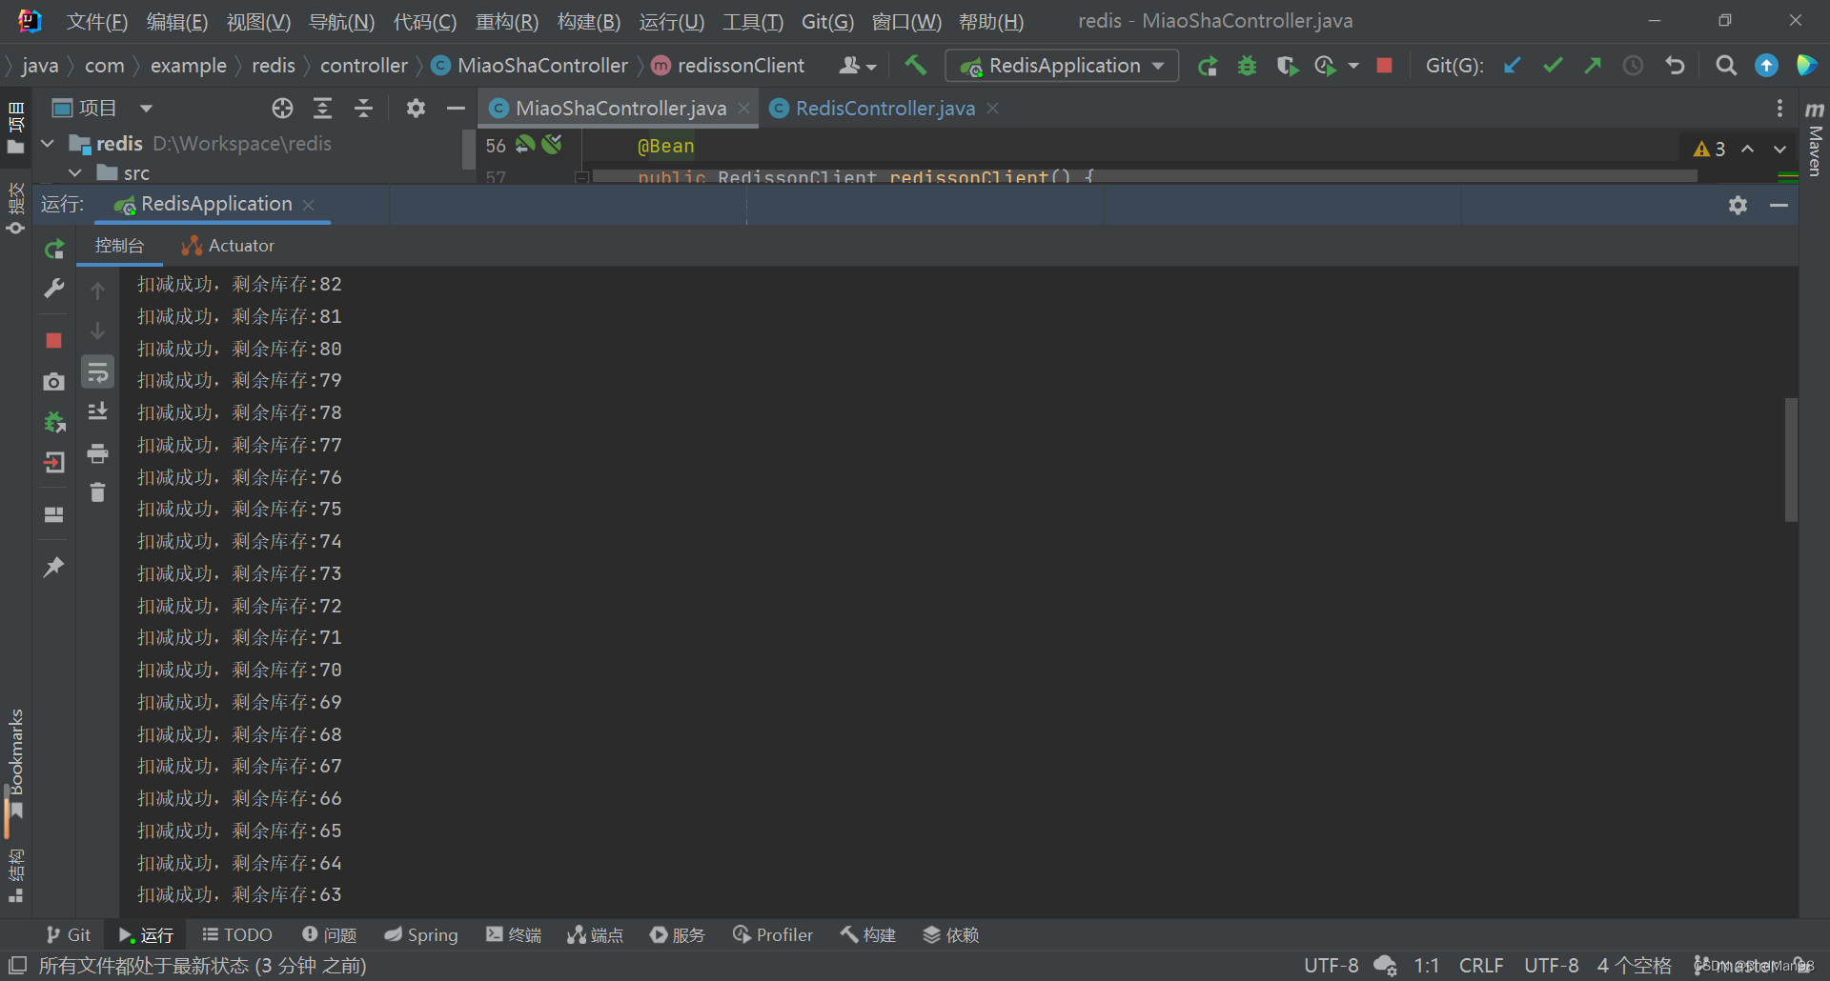Viewport: 1830px width, 981px height.
Task: Rollback changes with the undo arrow icon
Action: click(1675, 66)
